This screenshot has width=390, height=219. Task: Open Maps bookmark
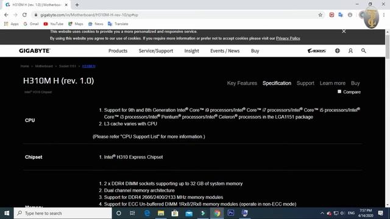click(76, 24)
